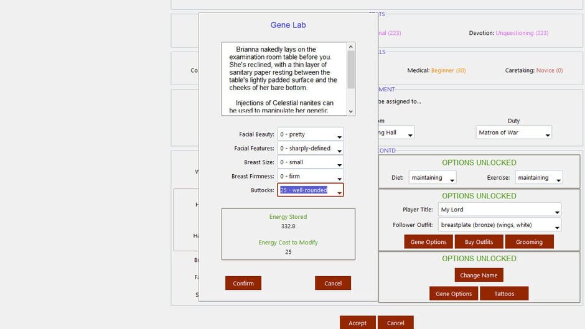Image resolution: width=585 pixels, height=329 pixels.
Task: Open the Facial Features dropdown
Action: (x=310, y=148)
